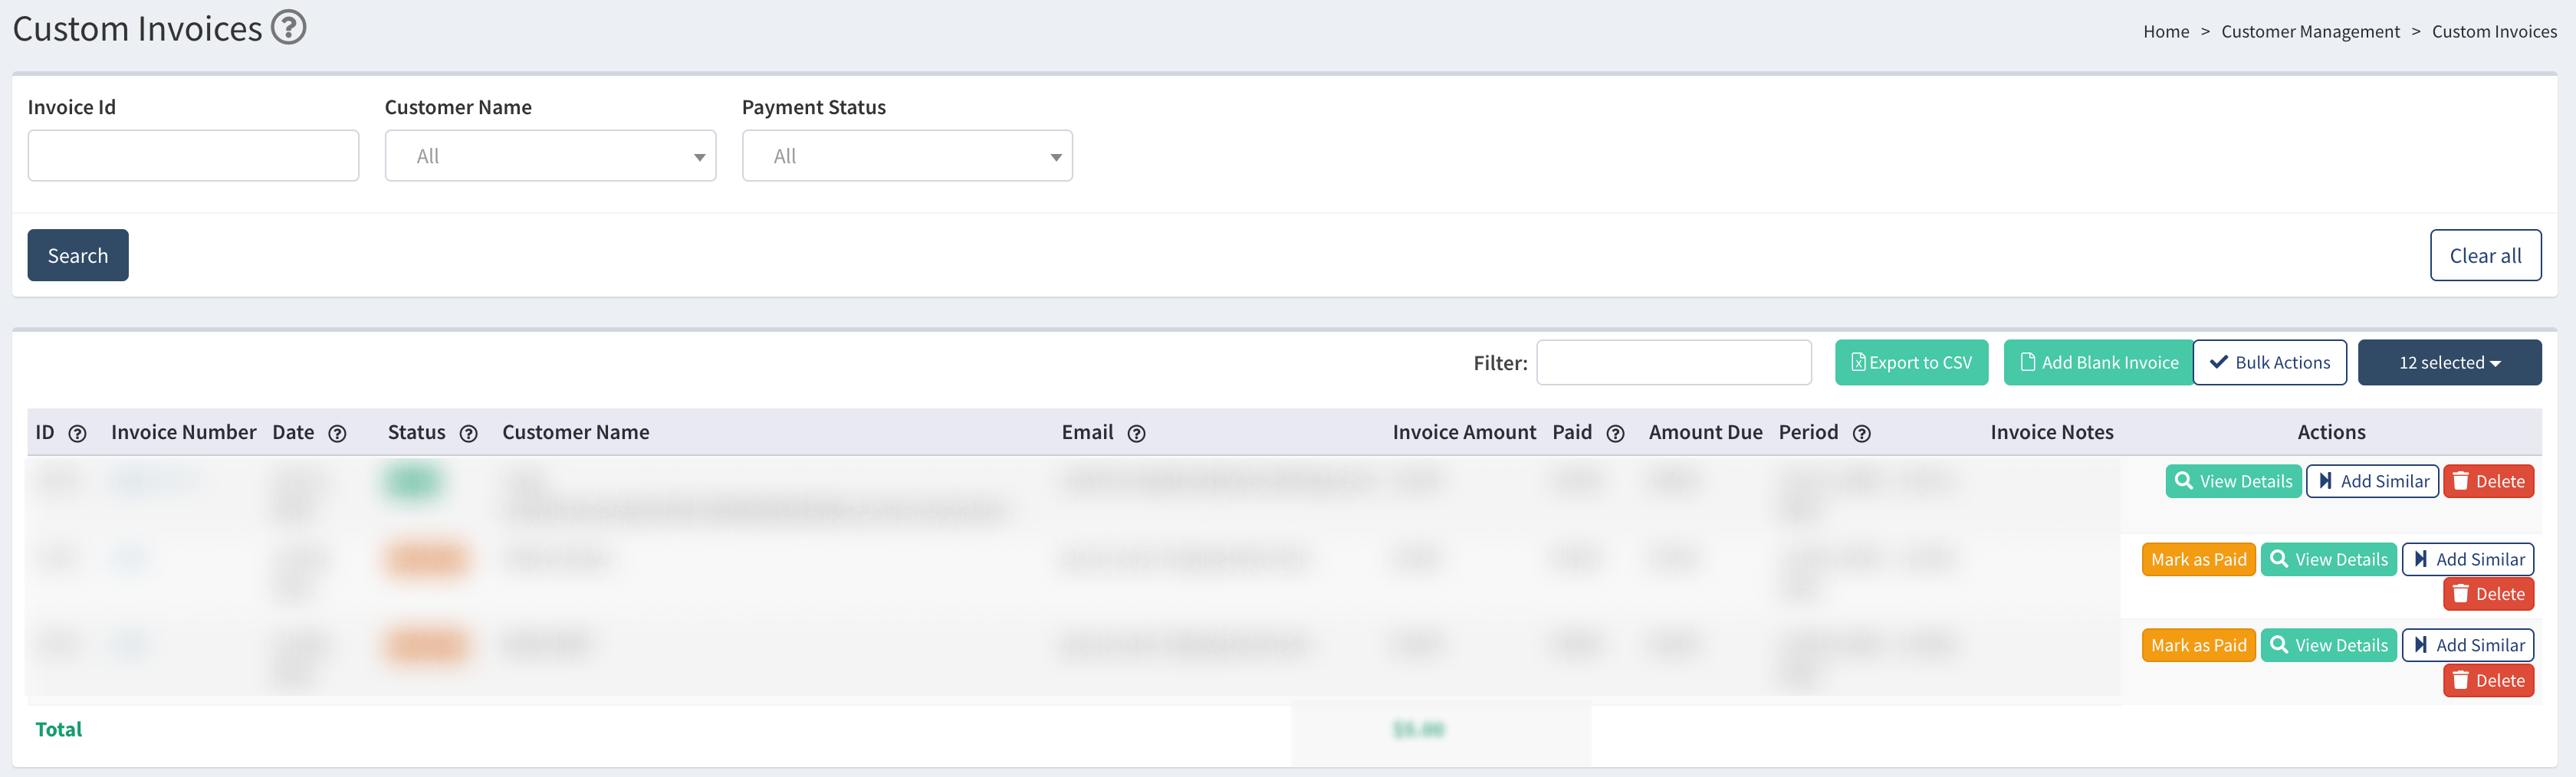Click the help icon next to ID column
Screen dimensions: 2576x777
point(77,433)
